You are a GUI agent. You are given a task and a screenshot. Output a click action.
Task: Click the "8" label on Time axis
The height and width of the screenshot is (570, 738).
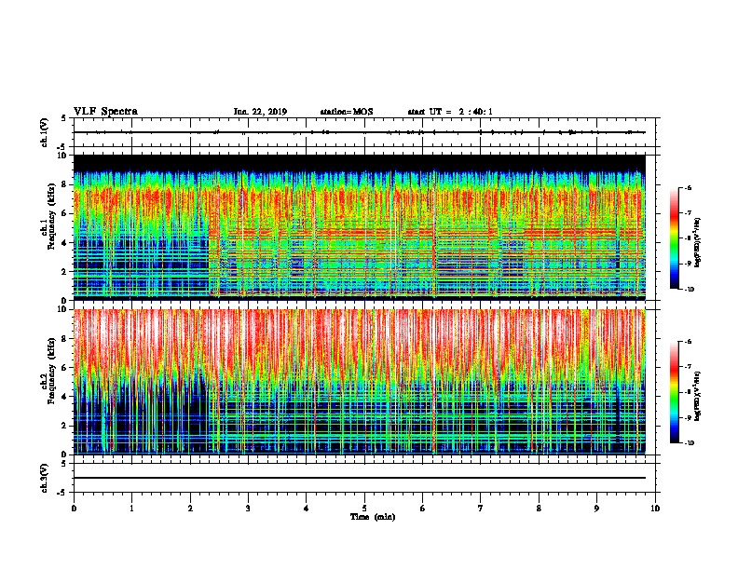(539, 509)
